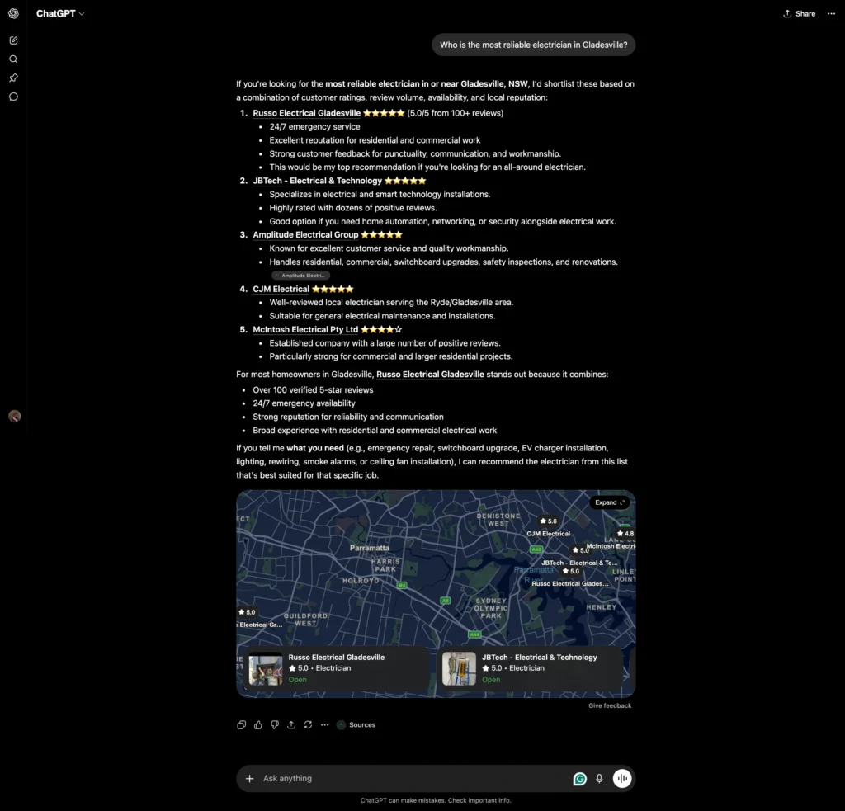Screen dimensions: 845x811
Task: Open the three-dot menu beside Share
Action: 831,13
